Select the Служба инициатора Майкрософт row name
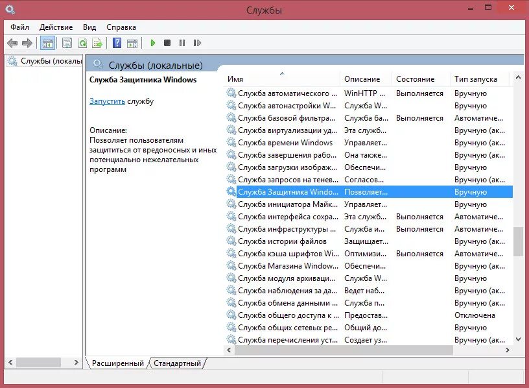This screenshot has width=529, height=388. pyautogui.click(x=288, y=204)
